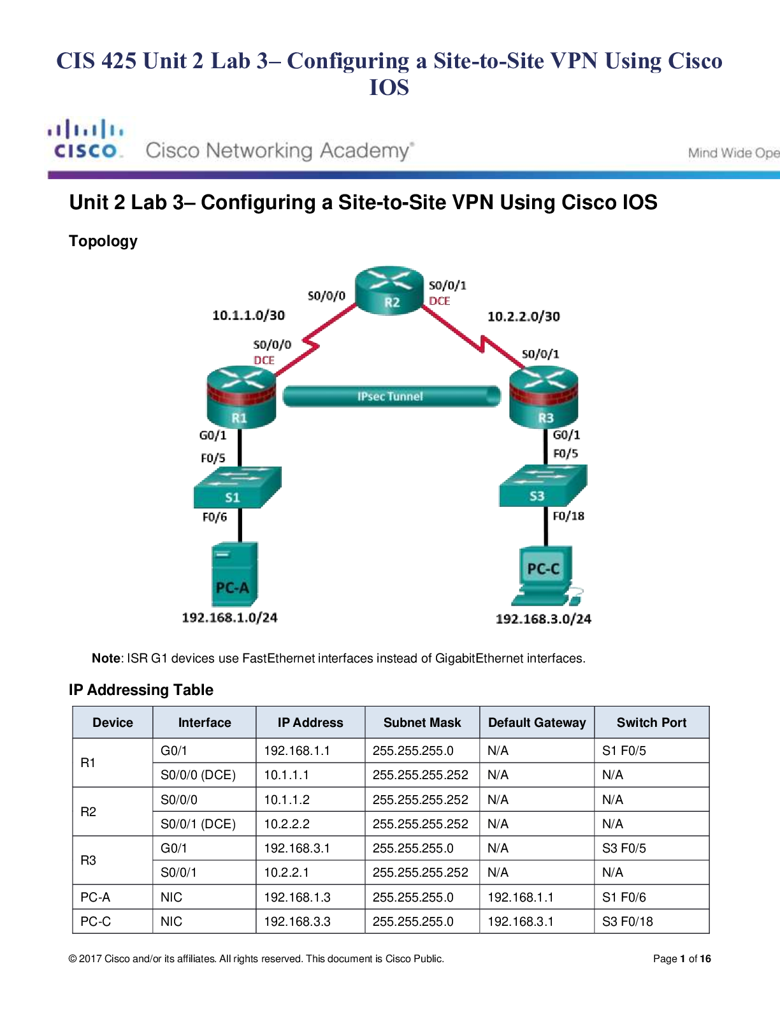This screenshot has height=1010, width=780.
Task: Click the IP Addressing Table heading
Action: tap(141, 690)
